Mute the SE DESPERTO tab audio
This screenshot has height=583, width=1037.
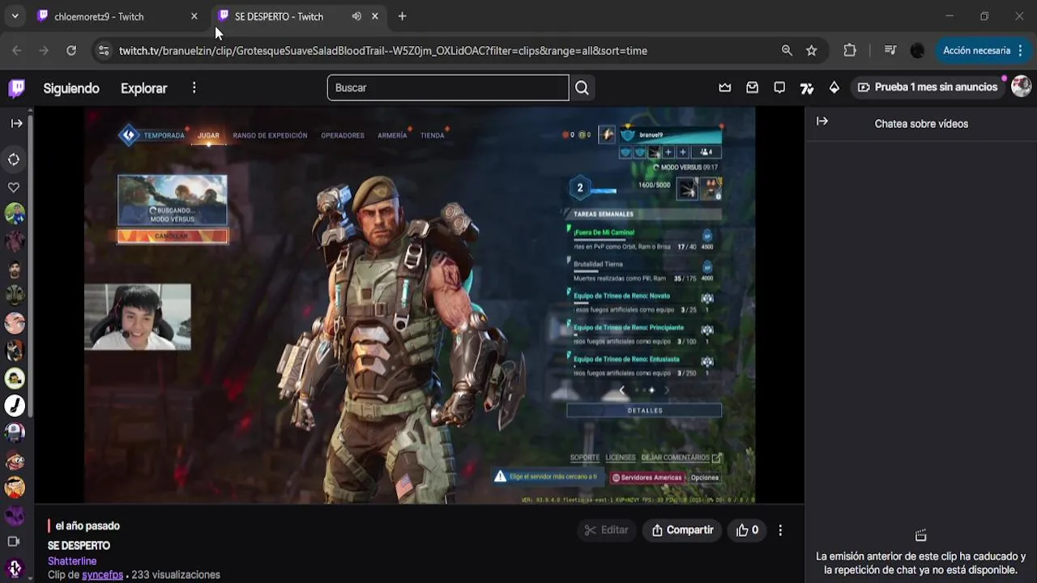[x=356, y=16]
